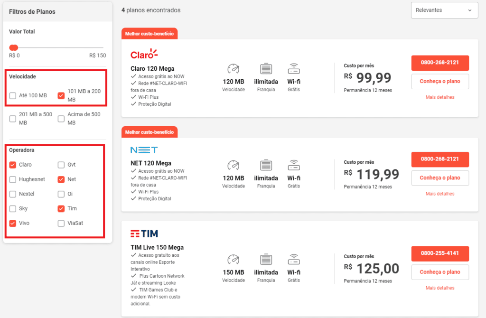Click the NET logo
The height and width of the screenshot is (318, 486).
point(144,150)
